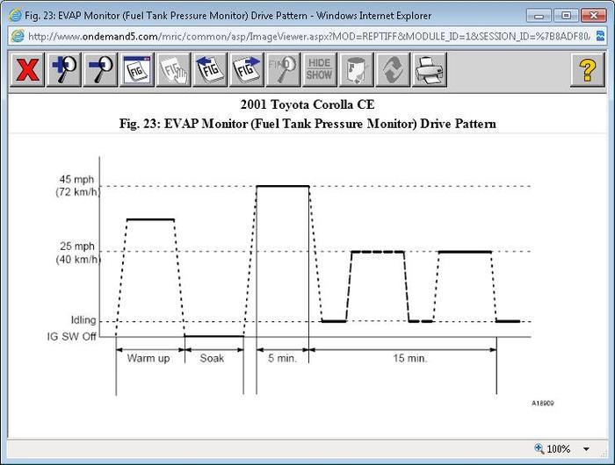The image size is (615, 465).
Task: Open help with yellow question mark
Action: [x=587, y=69]
